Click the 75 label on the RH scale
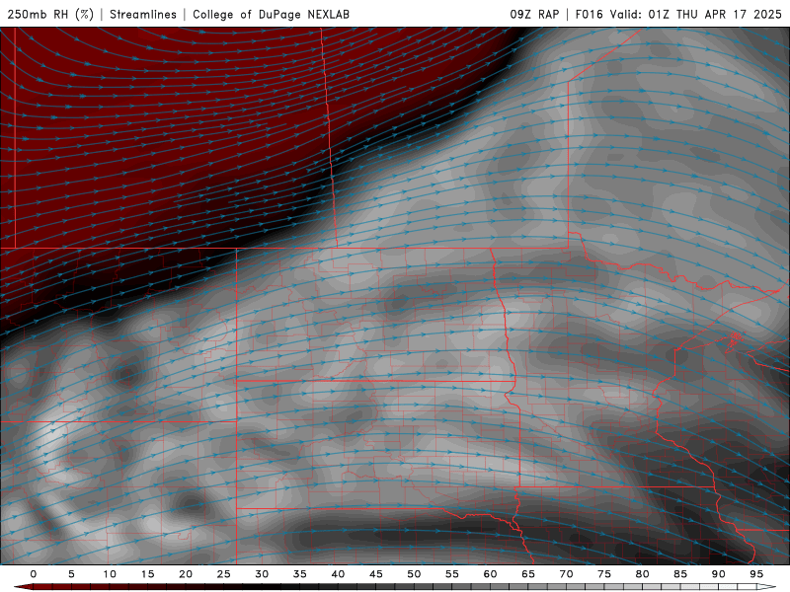Image resolution: width=790 pixels, height=592 pixels. click(x=604, y=574)
